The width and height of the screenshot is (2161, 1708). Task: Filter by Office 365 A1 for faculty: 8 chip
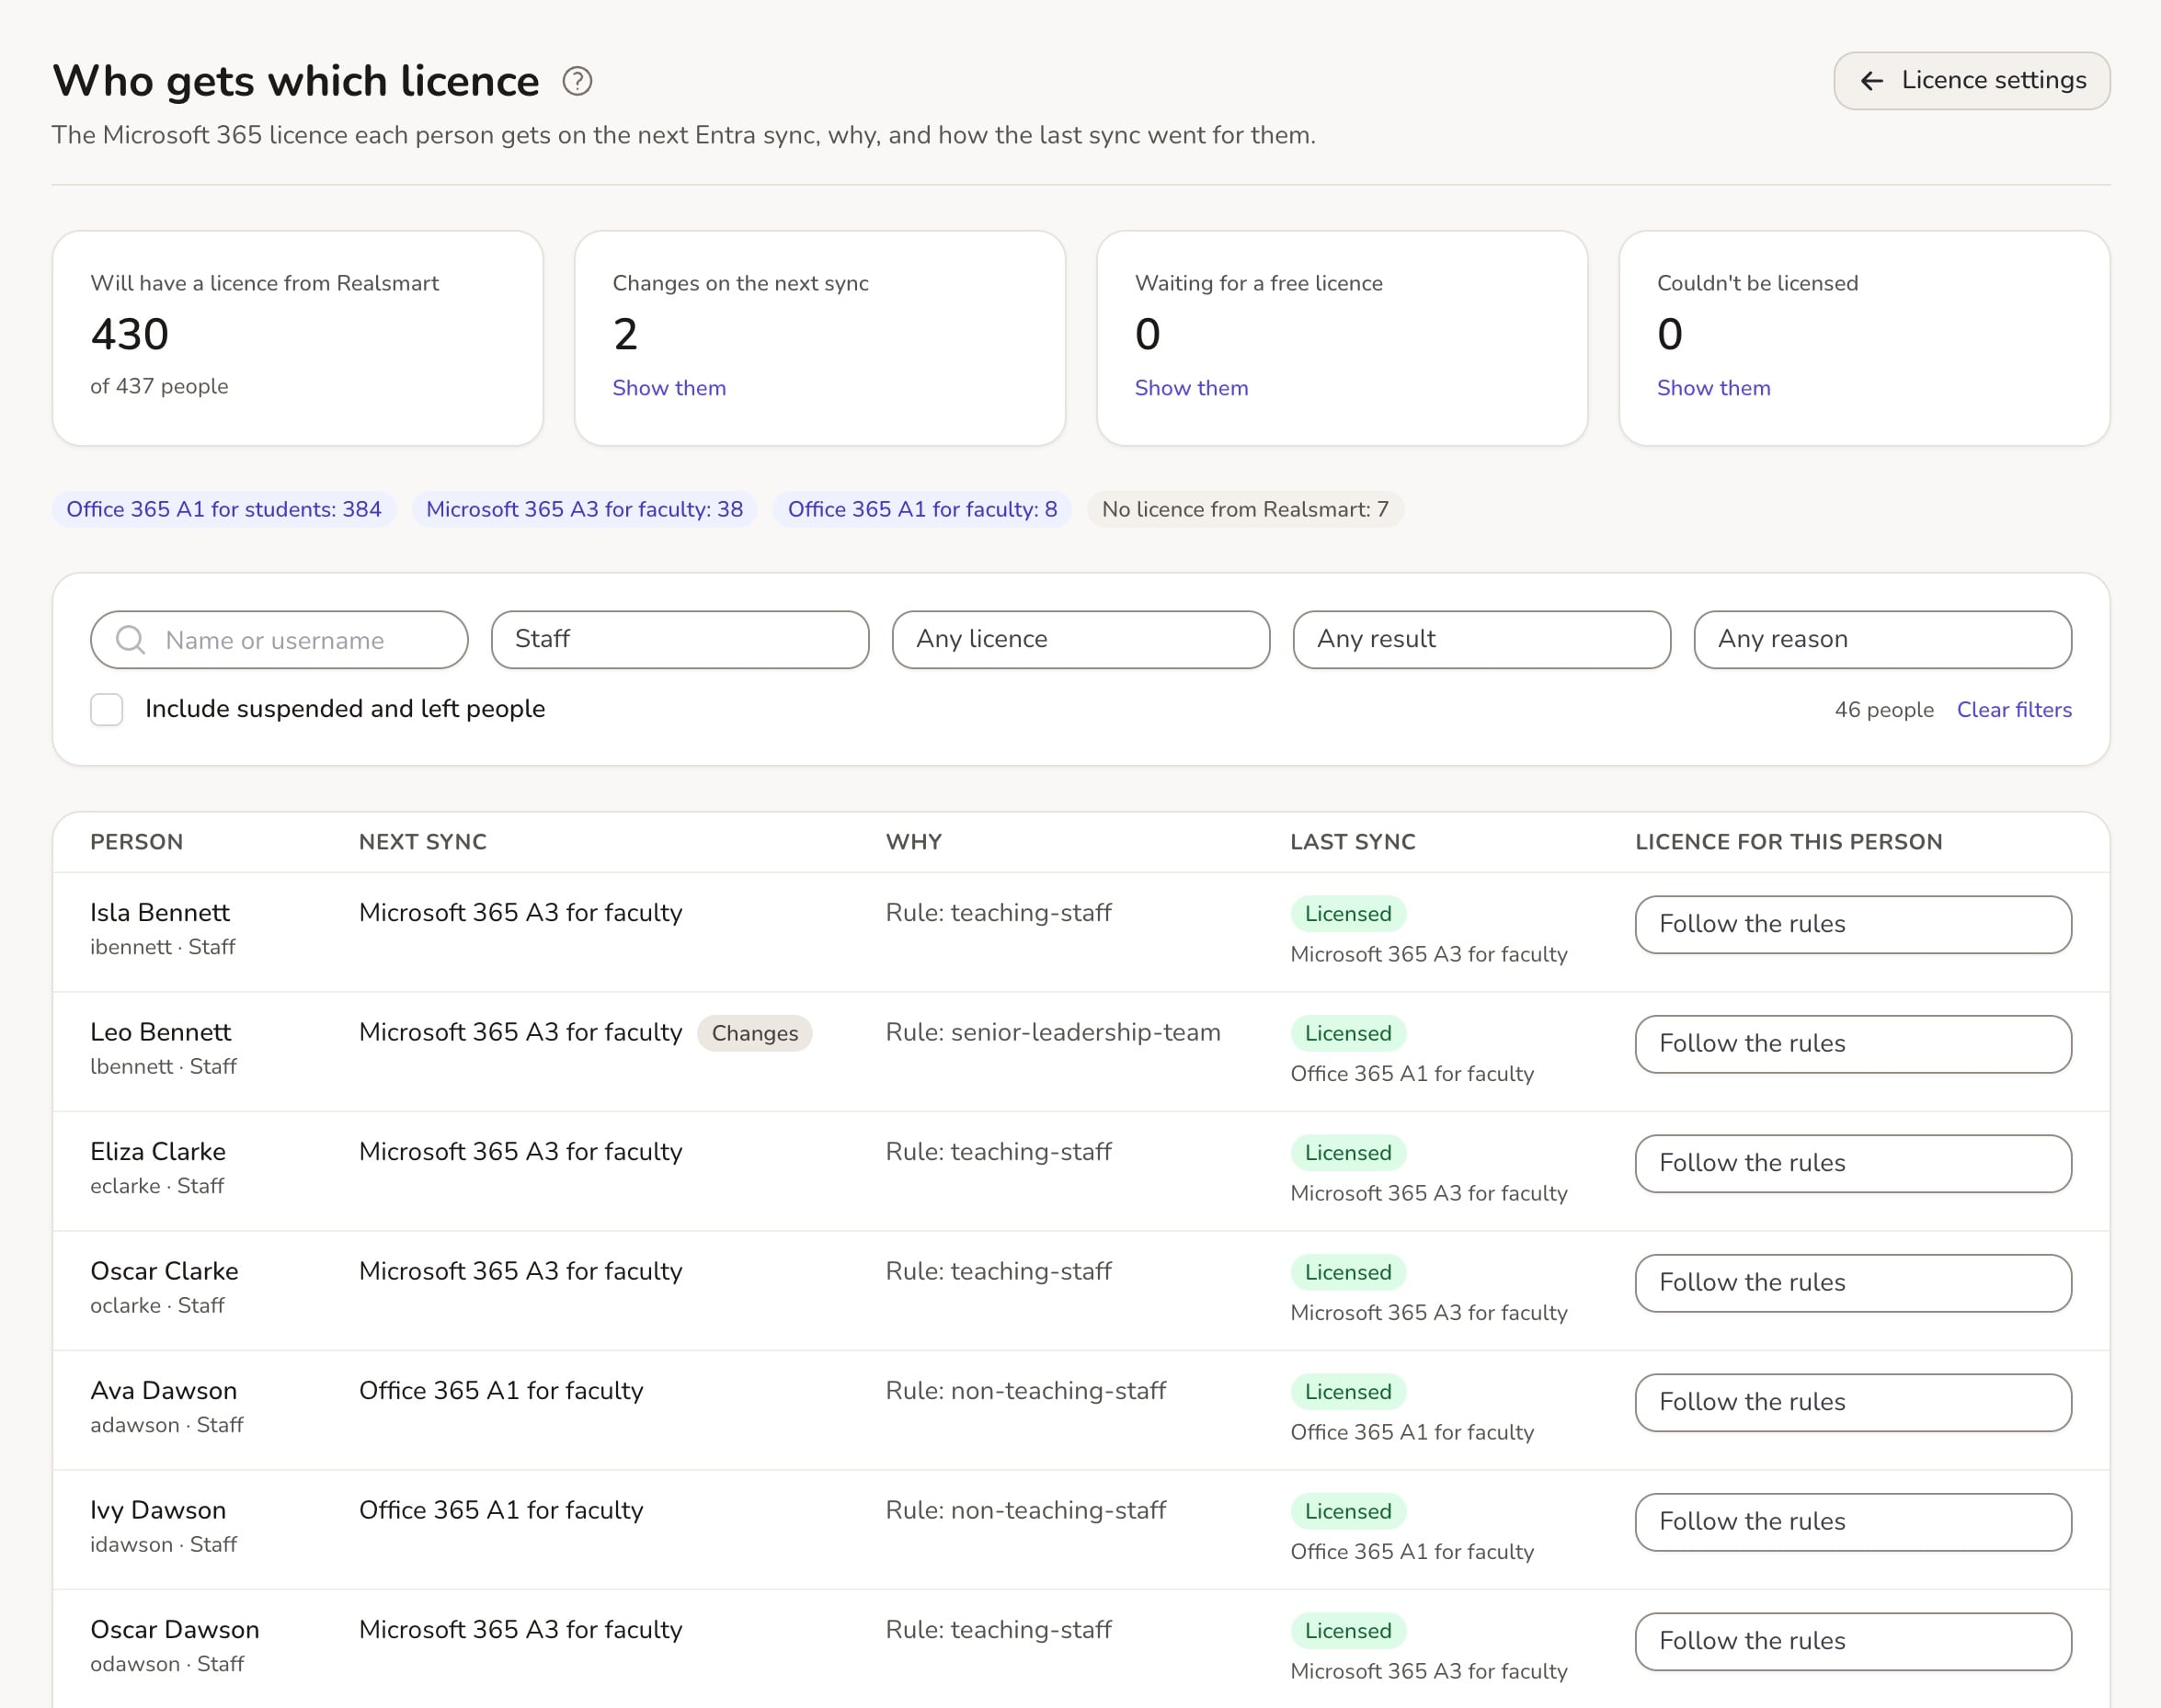pyautogui.click(x=922, y=509)
